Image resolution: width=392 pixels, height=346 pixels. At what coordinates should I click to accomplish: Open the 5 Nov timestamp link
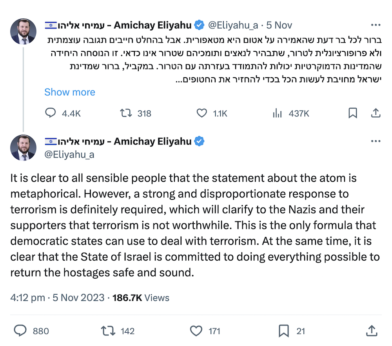[x=279, y=24]
